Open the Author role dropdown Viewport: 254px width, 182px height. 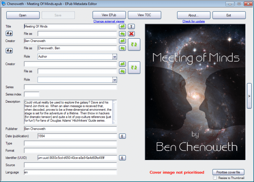click(114, 57)
